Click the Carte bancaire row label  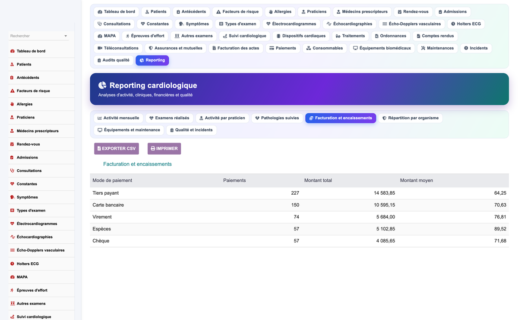click(108, 205)
